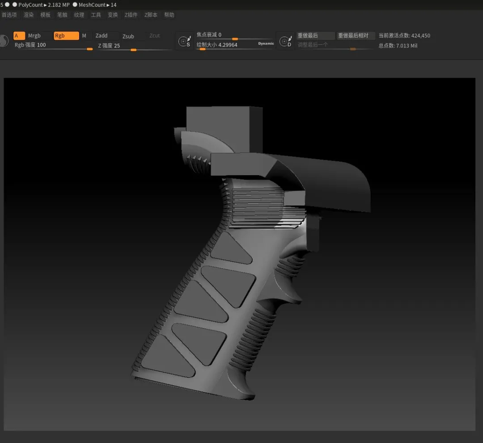Enable Mrgb paint mode
Viewport: 483px width, 443px height.
point(34,36)
